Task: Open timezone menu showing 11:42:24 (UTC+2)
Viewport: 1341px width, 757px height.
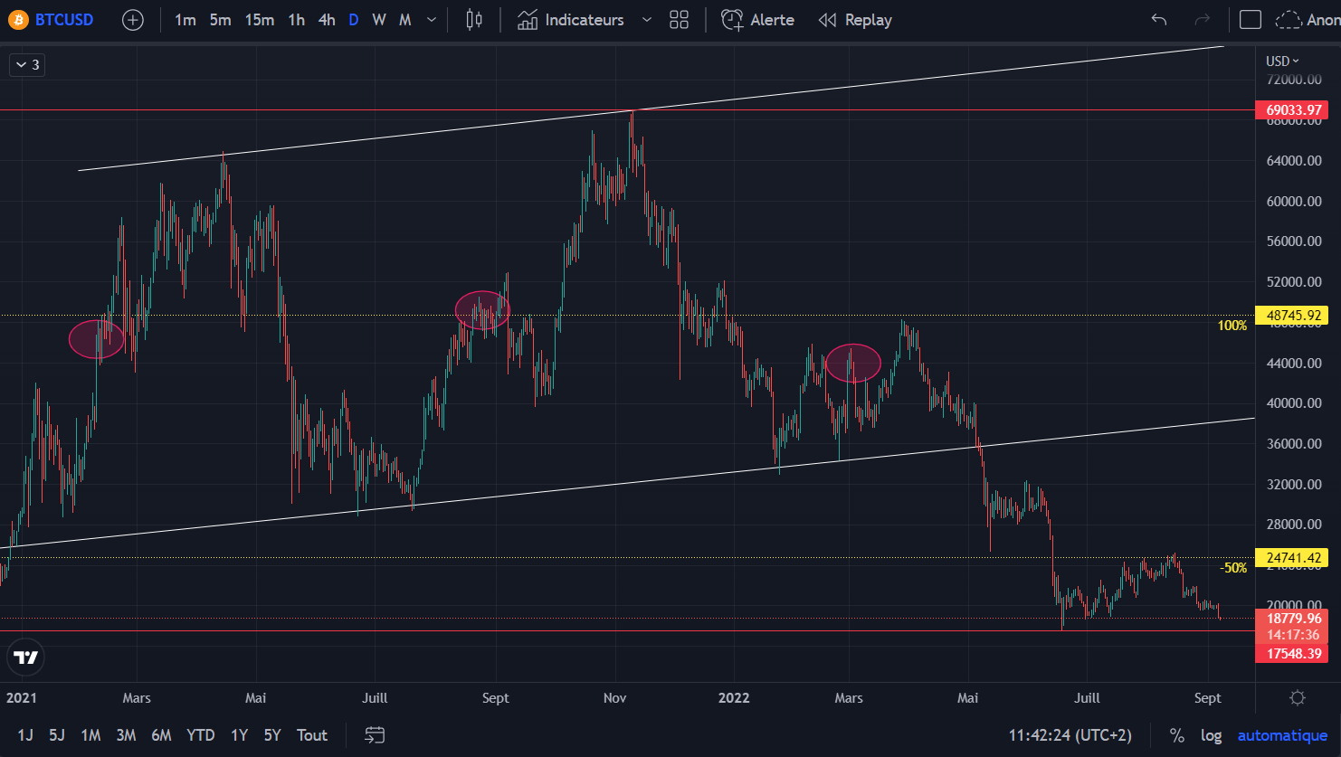Action: click(1070, 735)
